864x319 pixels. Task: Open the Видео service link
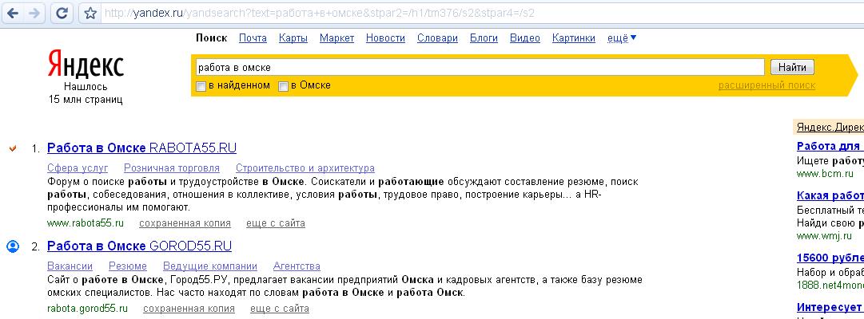click(524, 38)
